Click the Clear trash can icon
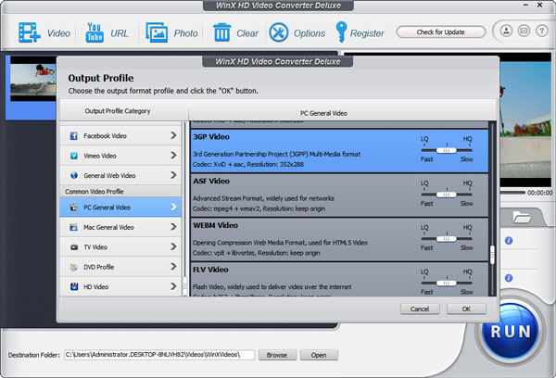556x378 pixels. point(222,32)
